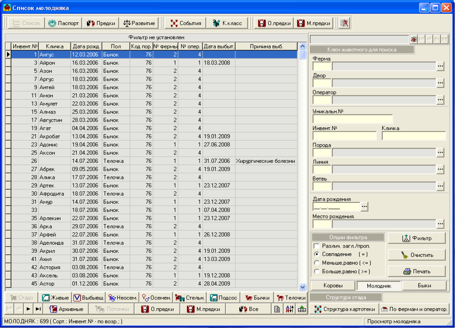The width and height of the screenshot is (455, 328).
Task: Open the Порода lookup with its ellipsis button
Action: (x=440, y=153)
